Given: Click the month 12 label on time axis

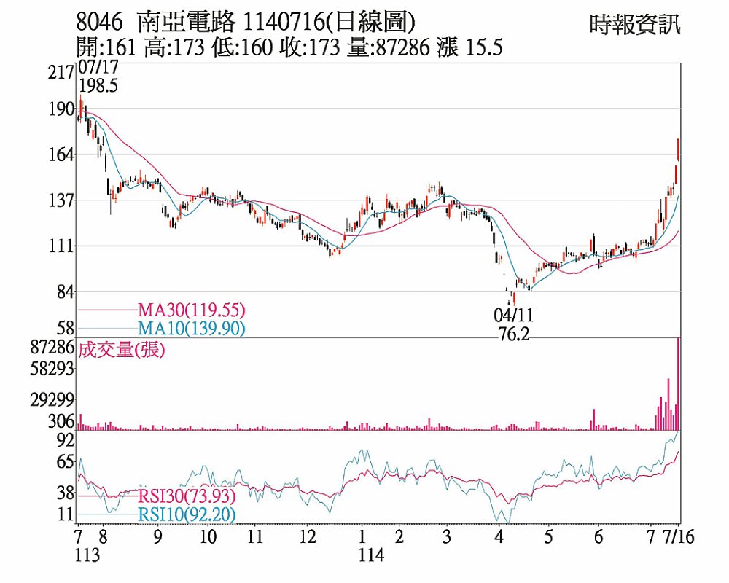Looking at the screenshot, I should (308, 537).
